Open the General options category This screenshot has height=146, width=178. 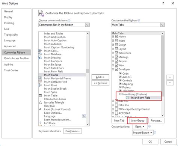pos(8,11)
